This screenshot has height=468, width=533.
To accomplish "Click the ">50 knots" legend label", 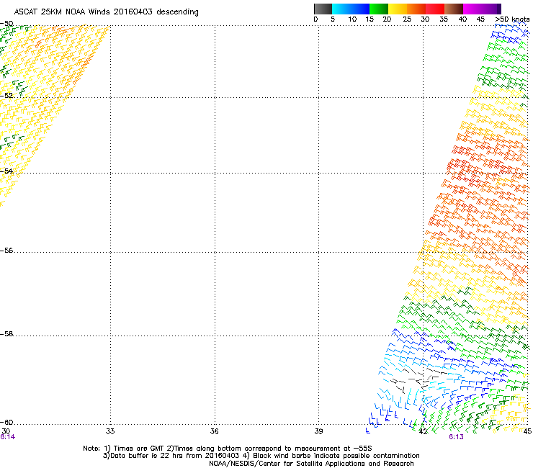I will coord(512,19).
